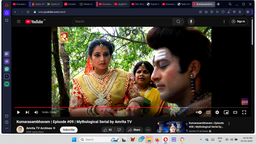Click the YouTube search input field

pyautogui.click(x=122, y=21)
